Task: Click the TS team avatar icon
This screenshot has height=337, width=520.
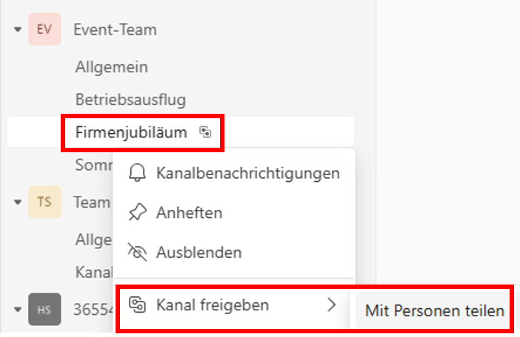Action: pyautogui.click(x=44, y=202)
